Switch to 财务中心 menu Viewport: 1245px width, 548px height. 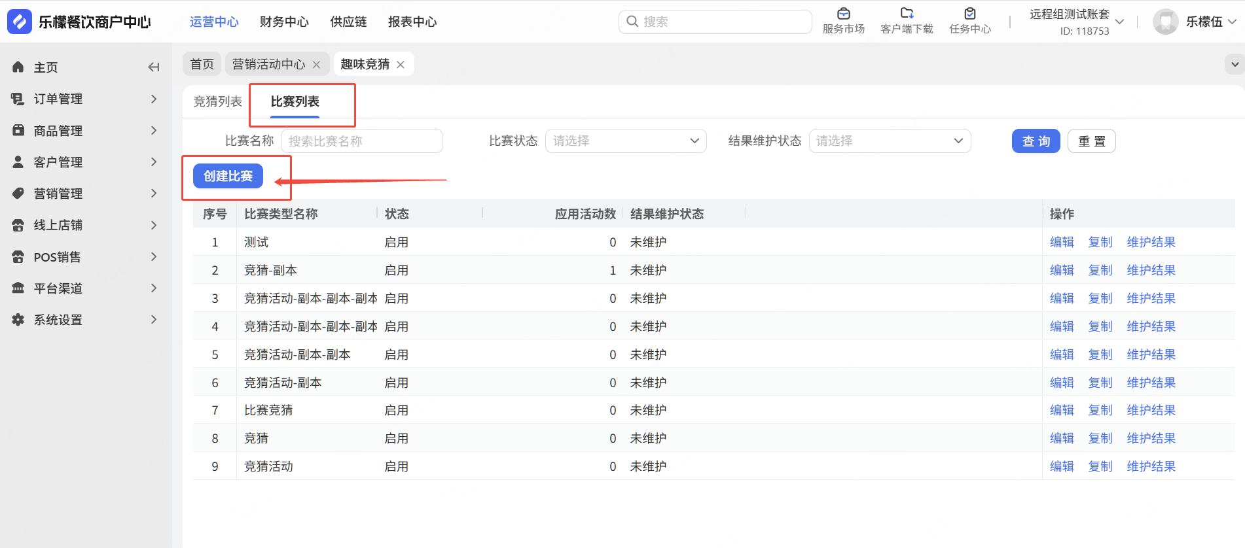pos(284,22)
